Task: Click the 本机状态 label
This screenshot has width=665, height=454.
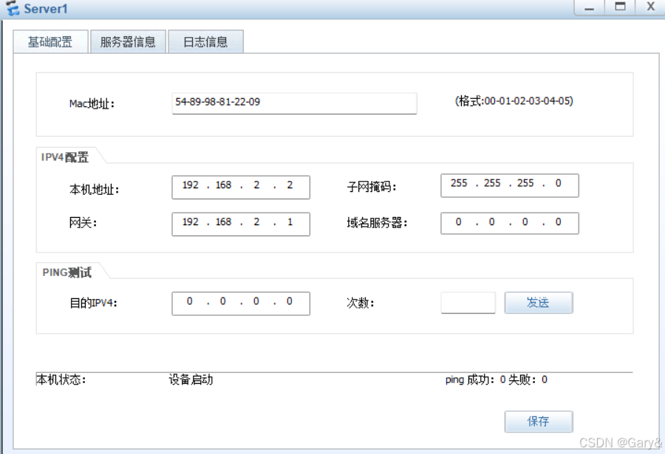Action: pyautogui.click(x=61, y=379)
